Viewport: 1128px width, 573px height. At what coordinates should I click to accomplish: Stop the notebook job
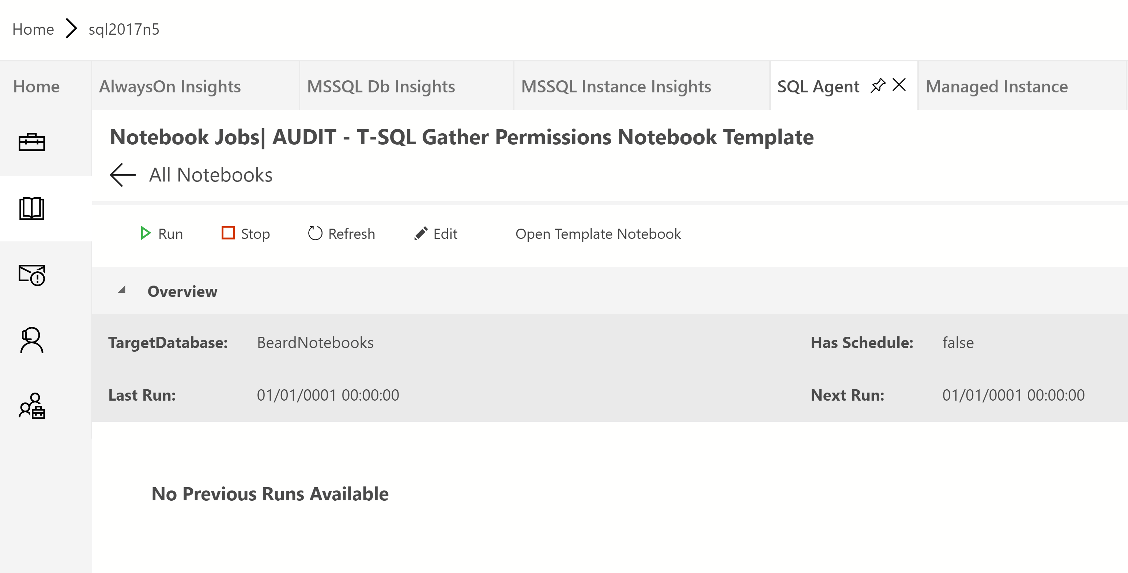click(x=246, y=234)
